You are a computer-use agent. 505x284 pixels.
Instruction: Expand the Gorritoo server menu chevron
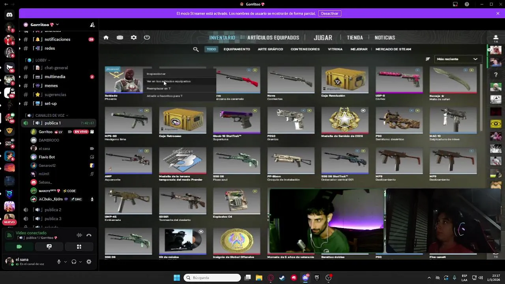57,24
